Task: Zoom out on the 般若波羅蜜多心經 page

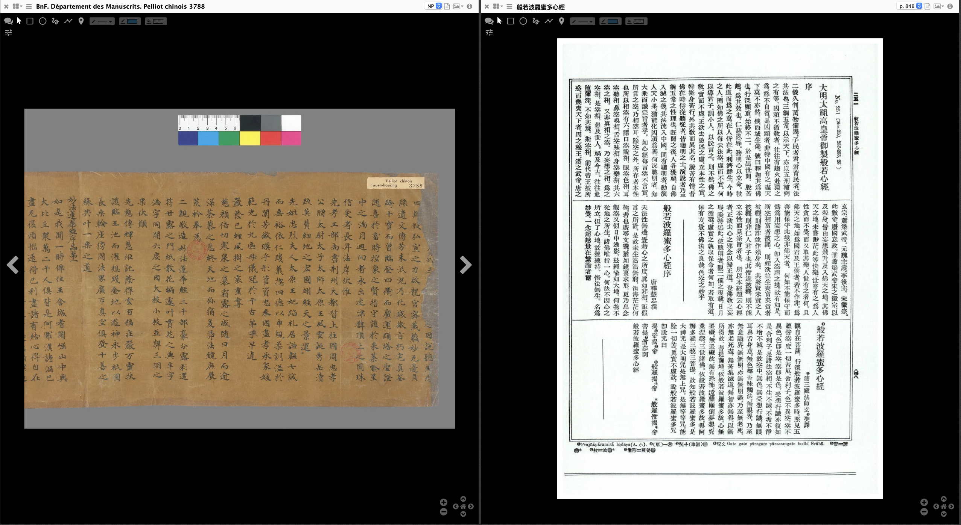Action: (x=924, y=511)
